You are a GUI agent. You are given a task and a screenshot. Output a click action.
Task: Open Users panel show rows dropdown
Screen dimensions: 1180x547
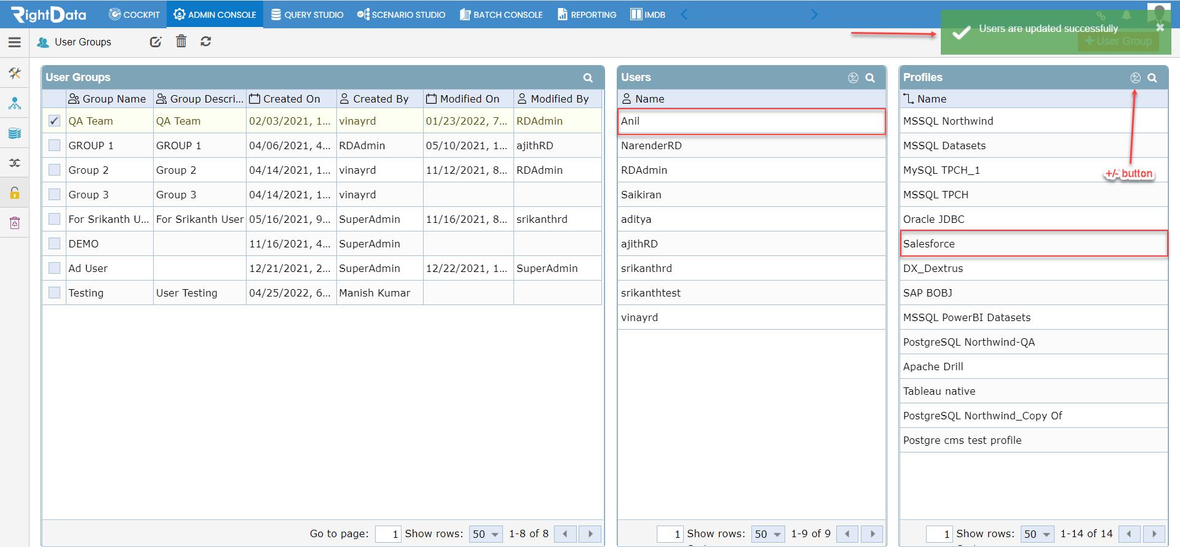[x=768, y=534]
